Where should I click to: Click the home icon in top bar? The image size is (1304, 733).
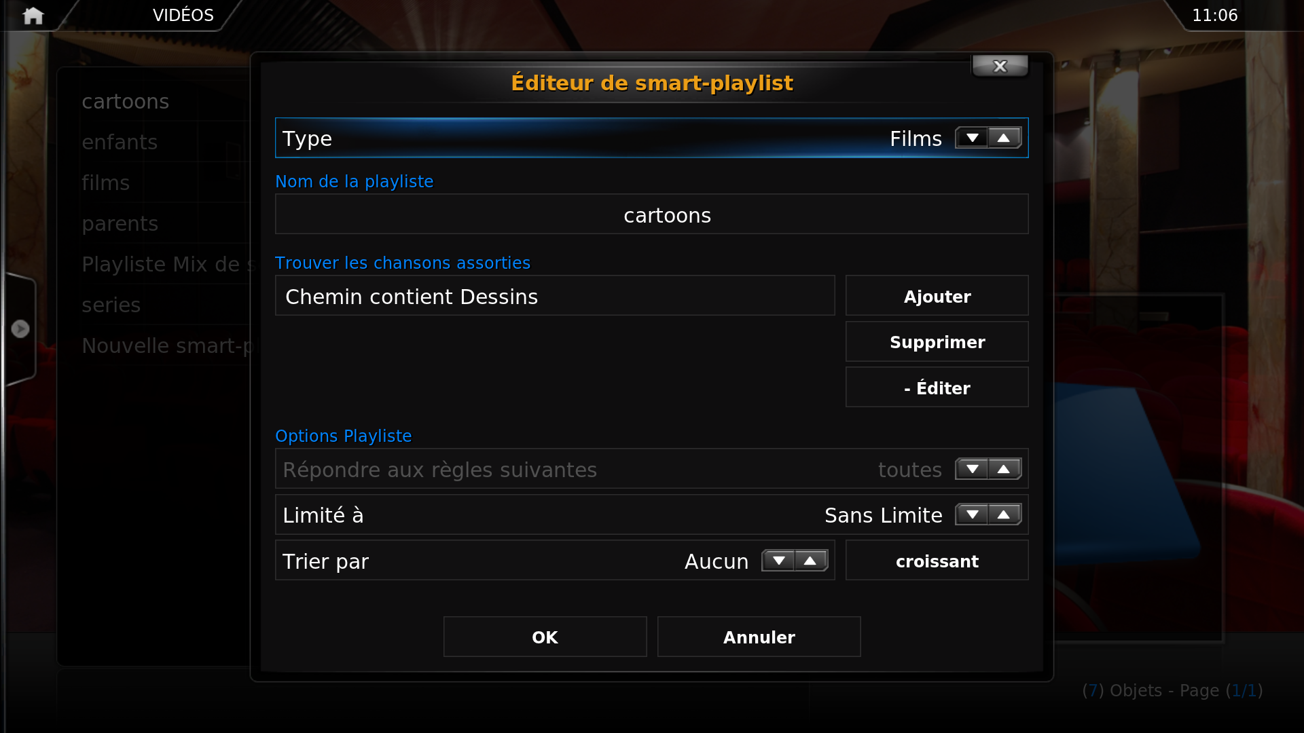(x=33, y=15)
